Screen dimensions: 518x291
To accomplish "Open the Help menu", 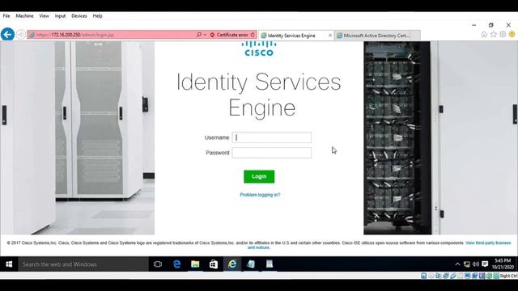I will [x=97, y=16].
